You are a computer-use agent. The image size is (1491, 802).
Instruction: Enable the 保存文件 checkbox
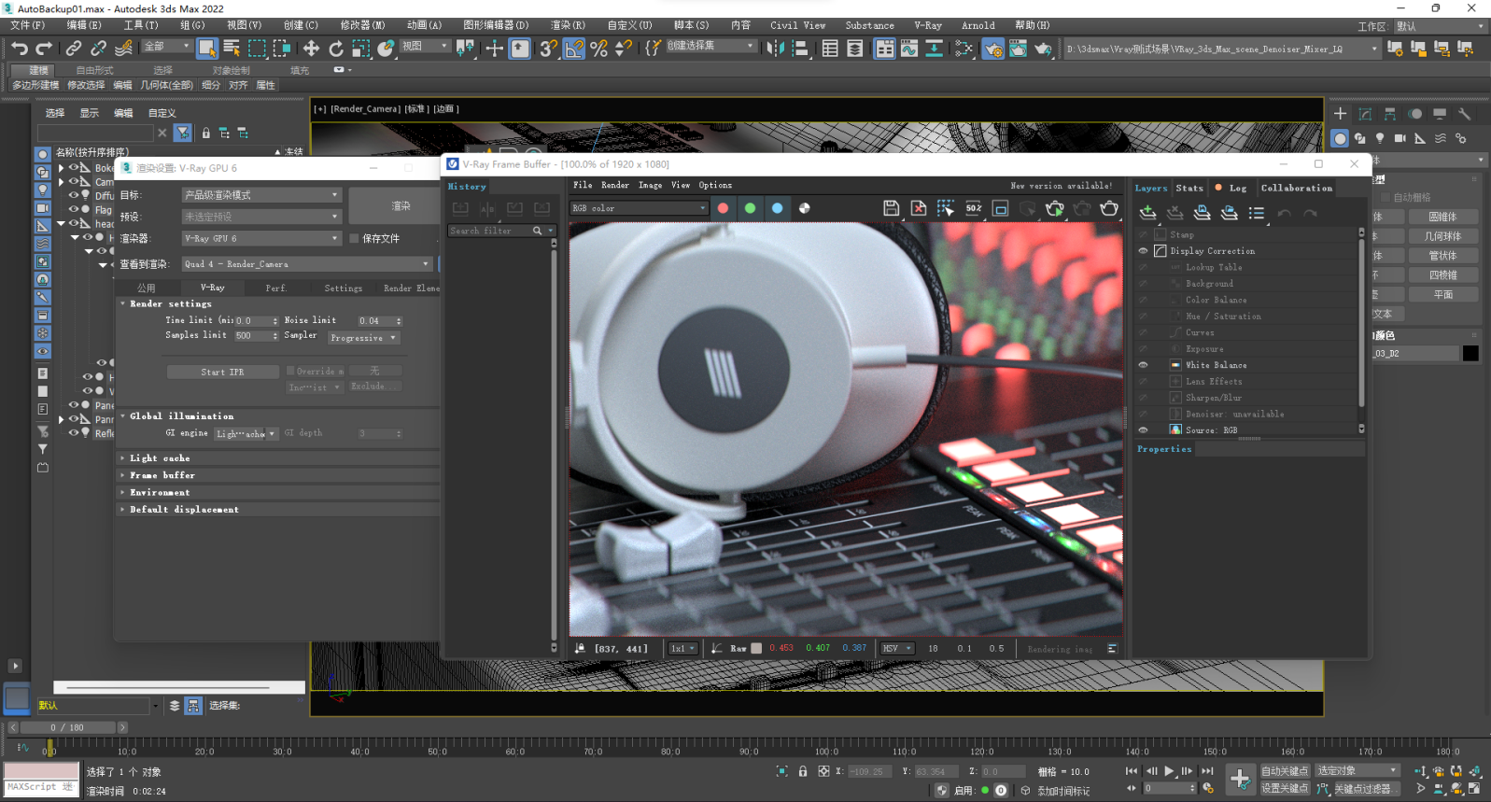pyautogui.click(x=355, y=239)
